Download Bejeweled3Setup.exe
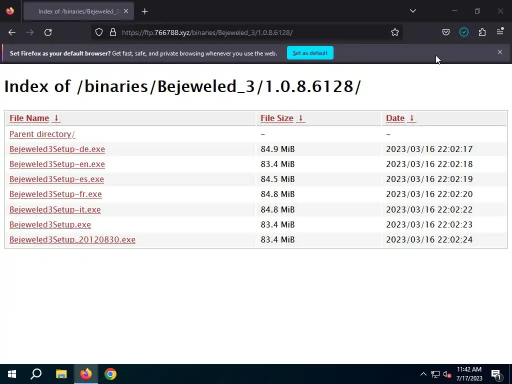Viewport: 512px width, 384px height. (50, 224)
